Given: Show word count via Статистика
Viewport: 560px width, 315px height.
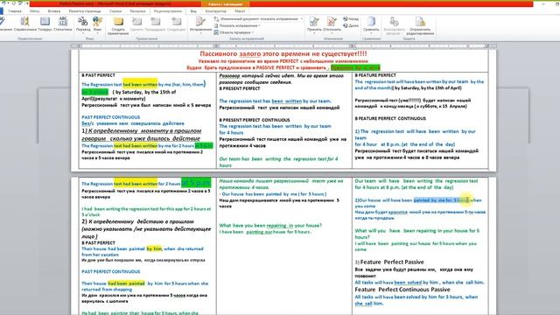Looking at the screenshot, I should click(x=63, y=24).
